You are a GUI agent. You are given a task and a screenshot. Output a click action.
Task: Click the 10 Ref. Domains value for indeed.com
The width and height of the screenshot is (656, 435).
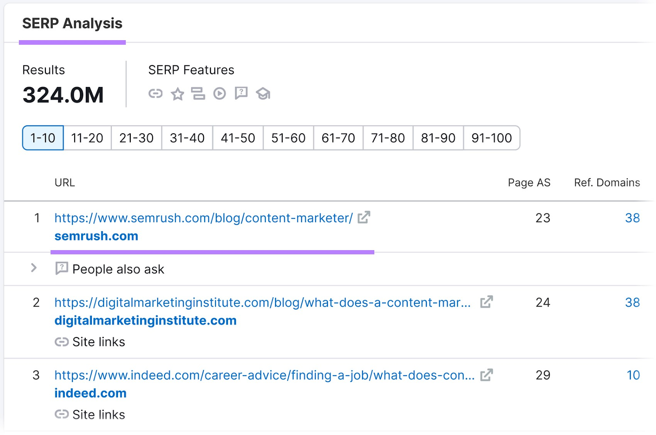(x=633, y=374)
